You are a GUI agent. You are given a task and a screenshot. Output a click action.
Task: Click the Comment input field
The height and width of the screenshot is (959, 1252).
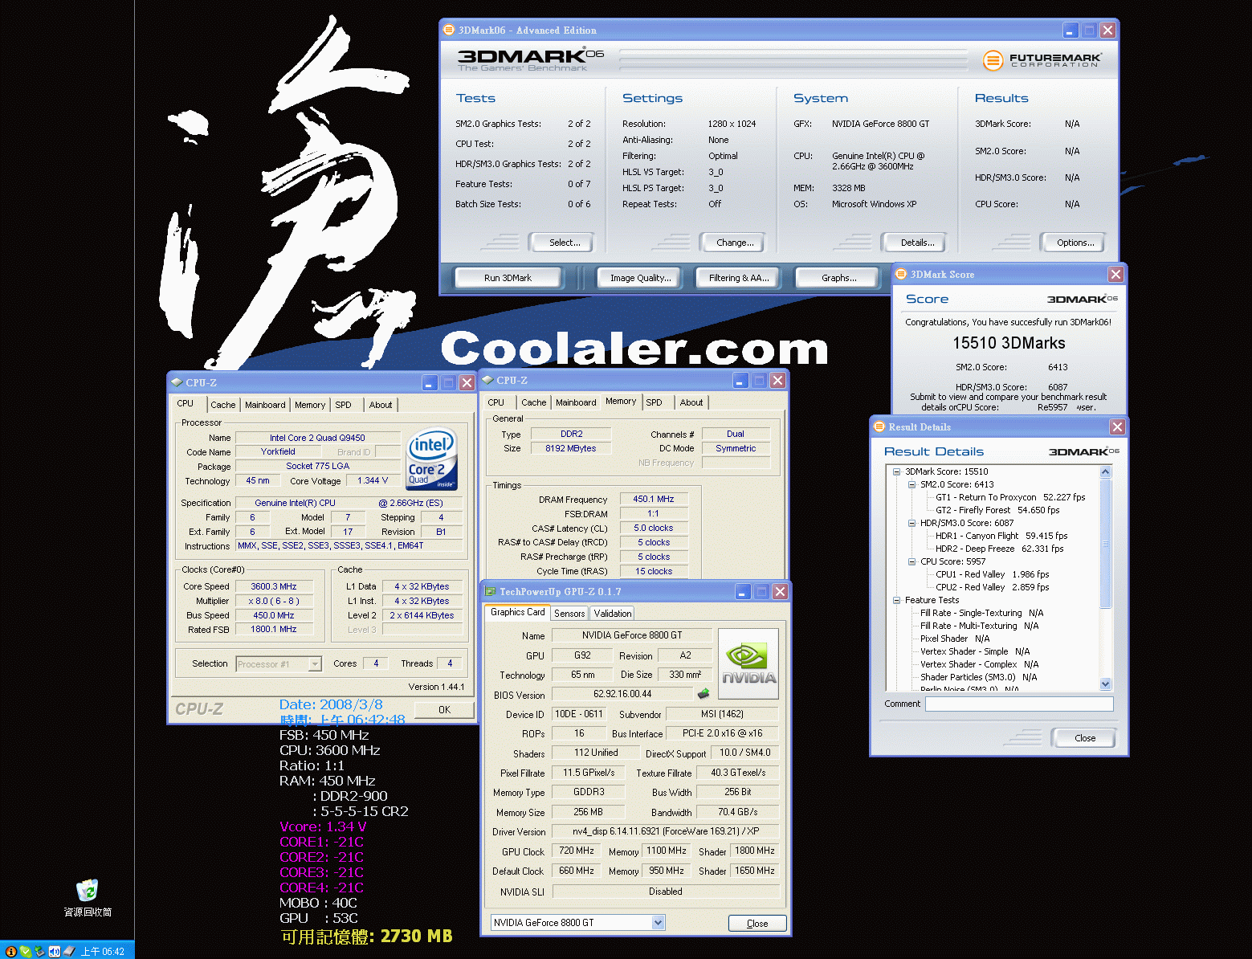coord(1019,704)
